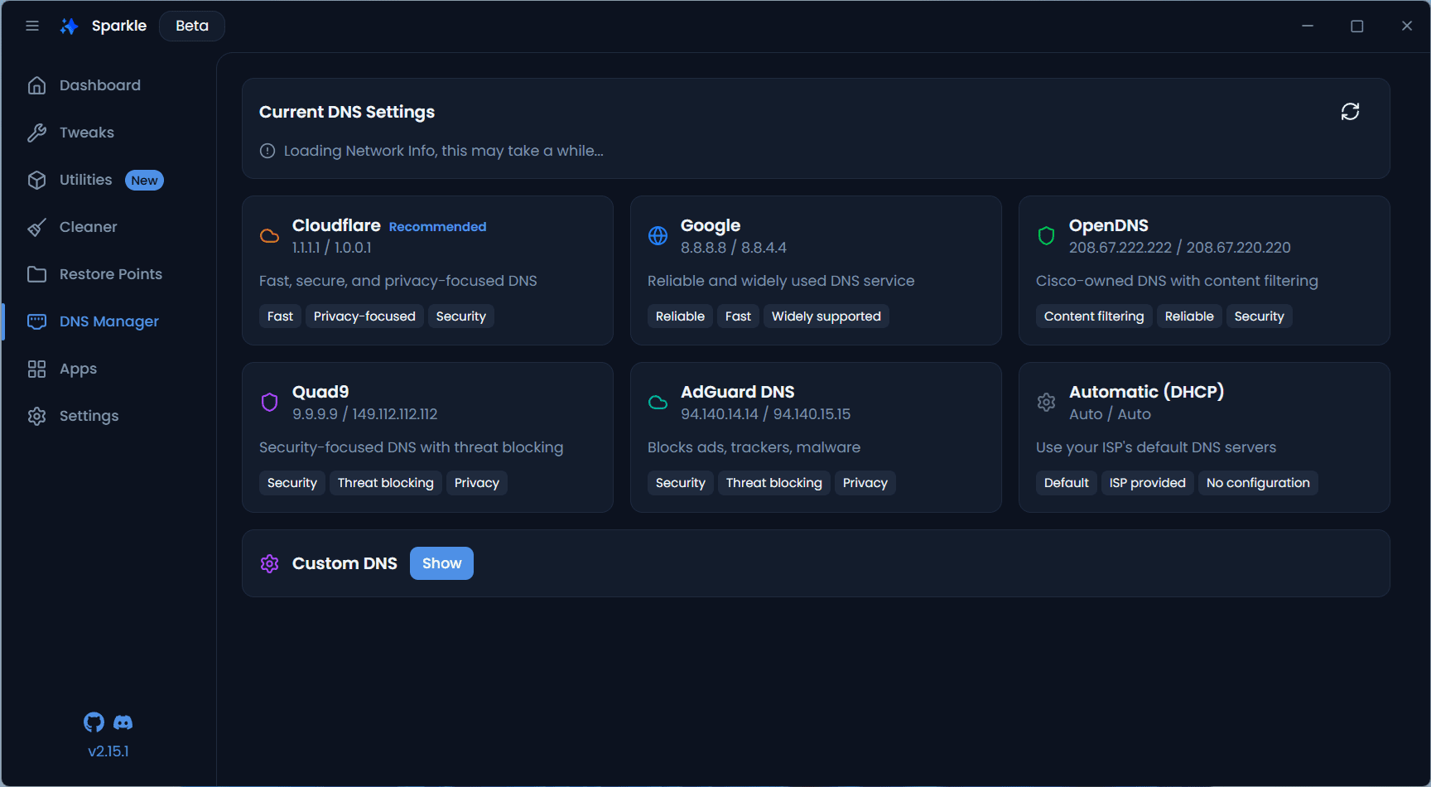This screenshot has height=787, width=1431.
Task: Click the Custom DNS gear icon
Action: pos(270,563)
